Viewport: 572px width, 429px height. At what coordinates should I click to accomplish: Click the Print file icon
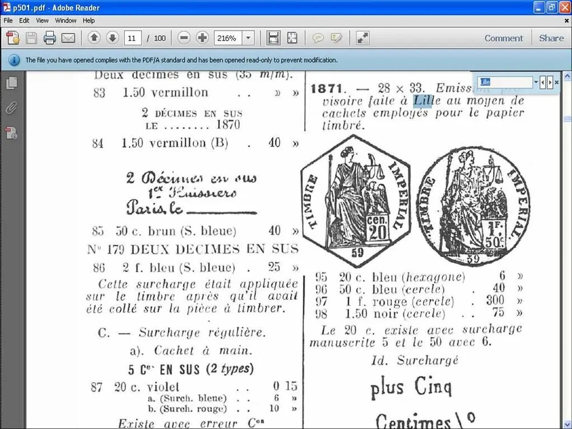pos(50,38)
